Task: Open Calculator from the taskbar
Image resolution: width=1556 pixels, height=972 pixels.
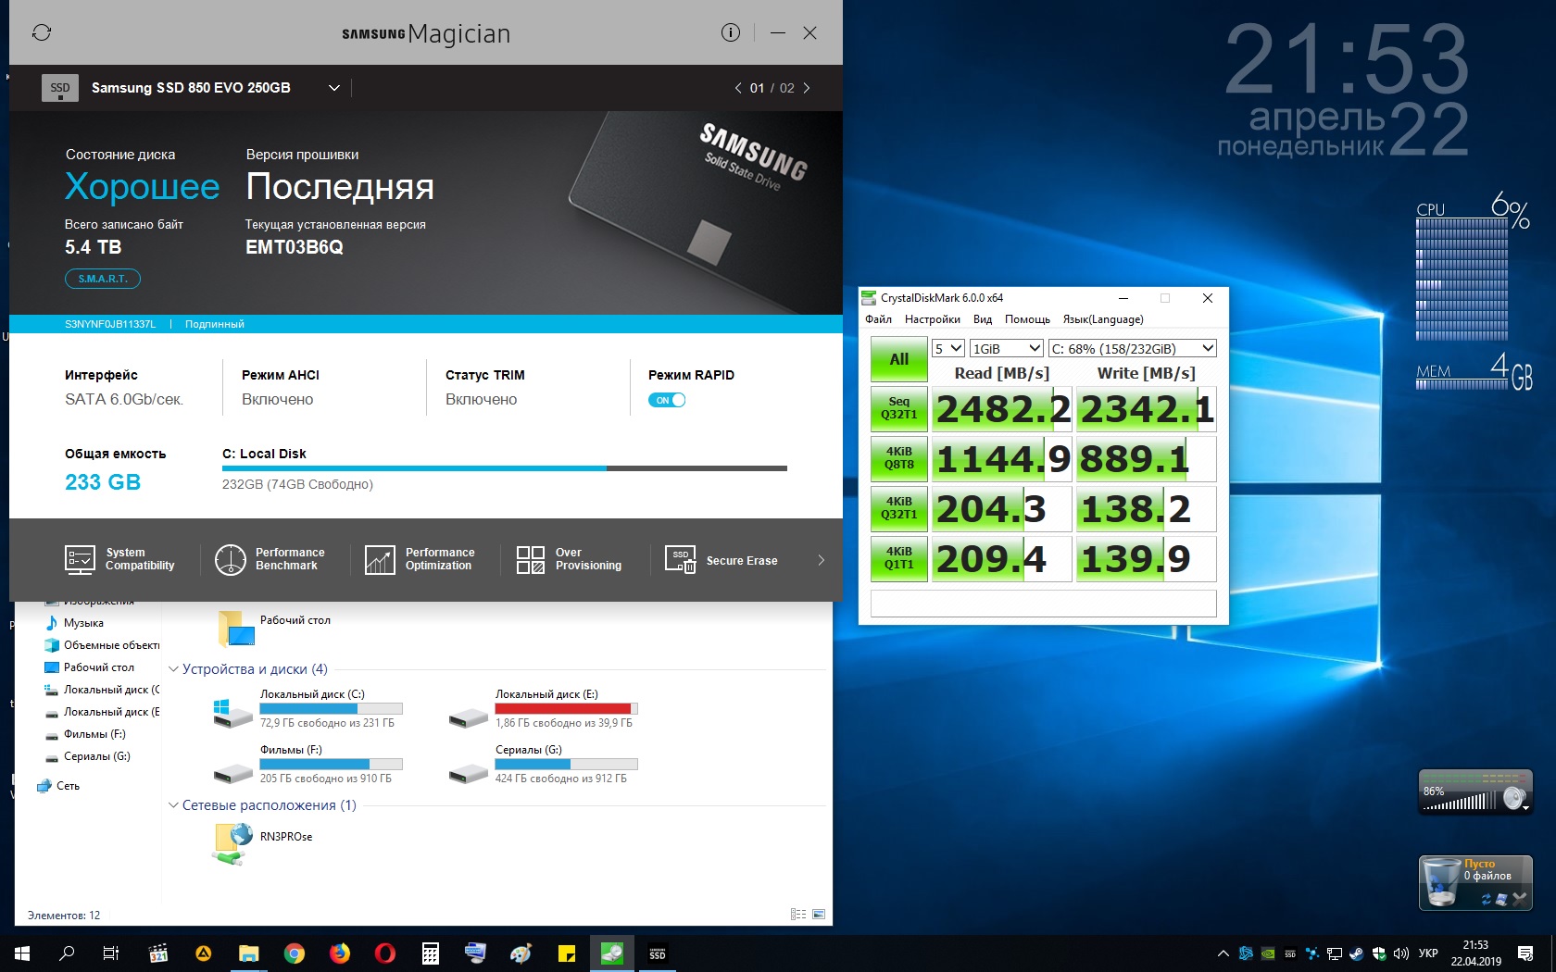Action: click(431, 953)
